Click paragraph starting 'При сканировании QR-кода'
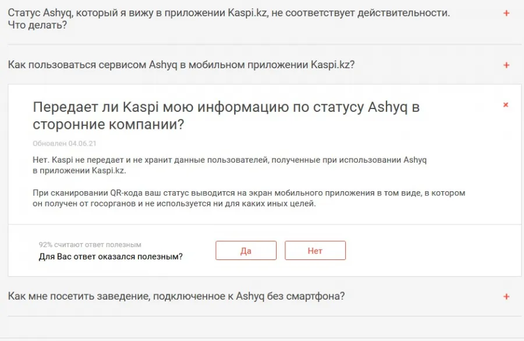 click(249, 198)
